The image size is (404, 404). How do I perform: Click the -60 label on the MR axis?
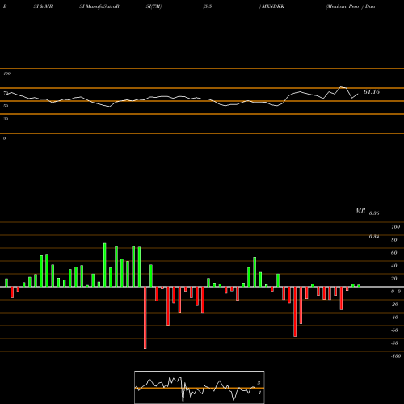tap(394, 330)
